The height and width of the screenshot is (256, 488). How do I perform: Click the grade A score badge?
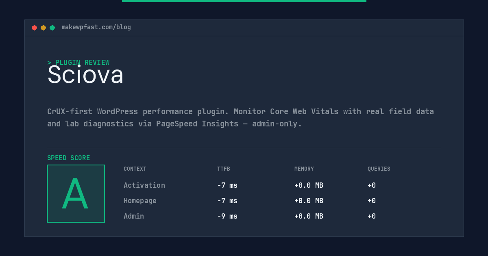[x=76, y=193]
